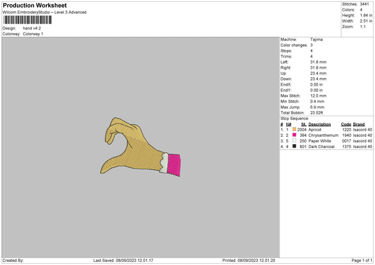This screenshot has height=265, width=375.
Task: Click 'Colorway 1' value
Action: coord(33,34)
